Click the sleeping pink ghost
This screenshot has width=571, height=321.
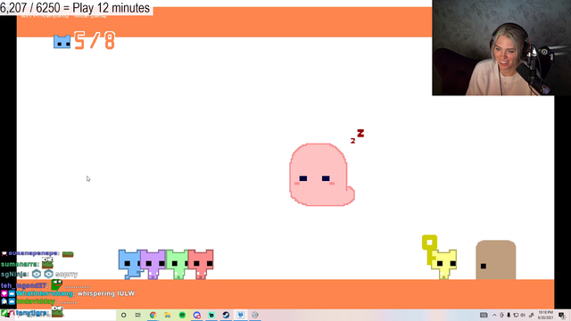tap(321, 175)
